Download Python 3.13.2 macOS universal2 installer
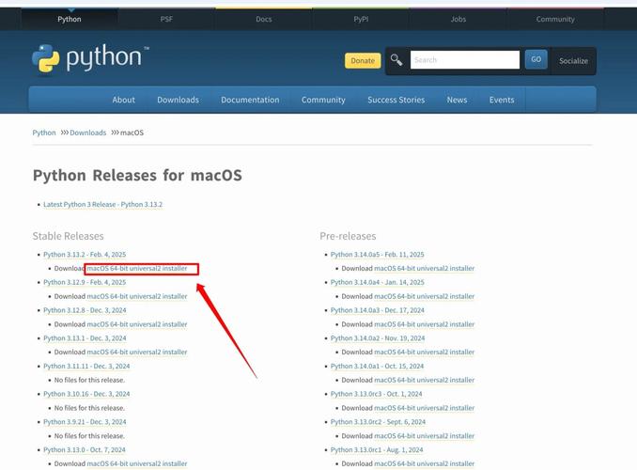Image resolution: width=637 pixels, height=470 pixels. (x=137, y=268)
